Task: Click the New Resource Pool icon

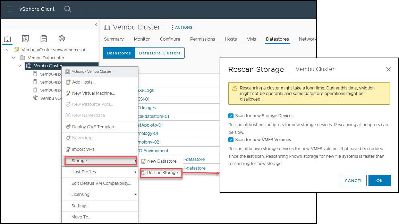Action: (x=68, y=104)
